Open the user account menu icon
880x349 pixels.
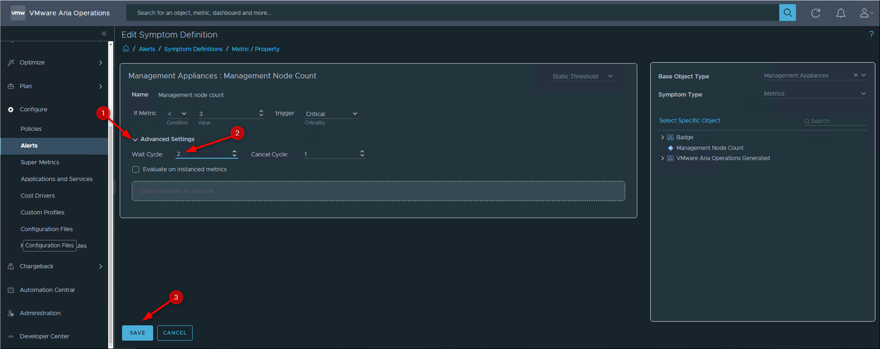click(x=865, y=13)
